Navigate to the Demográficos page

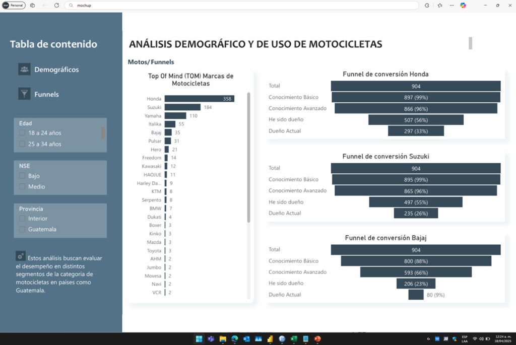pyautogui.click(x=56, y=70)
